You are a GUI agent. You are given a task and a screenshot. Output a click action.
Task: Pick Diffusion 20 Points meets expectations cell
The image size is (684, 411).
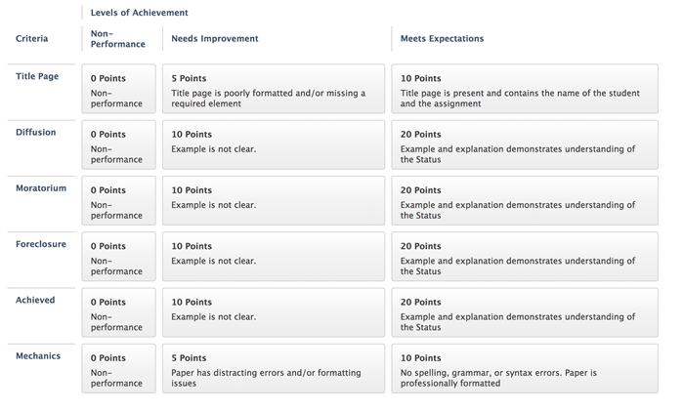(525, 145)
